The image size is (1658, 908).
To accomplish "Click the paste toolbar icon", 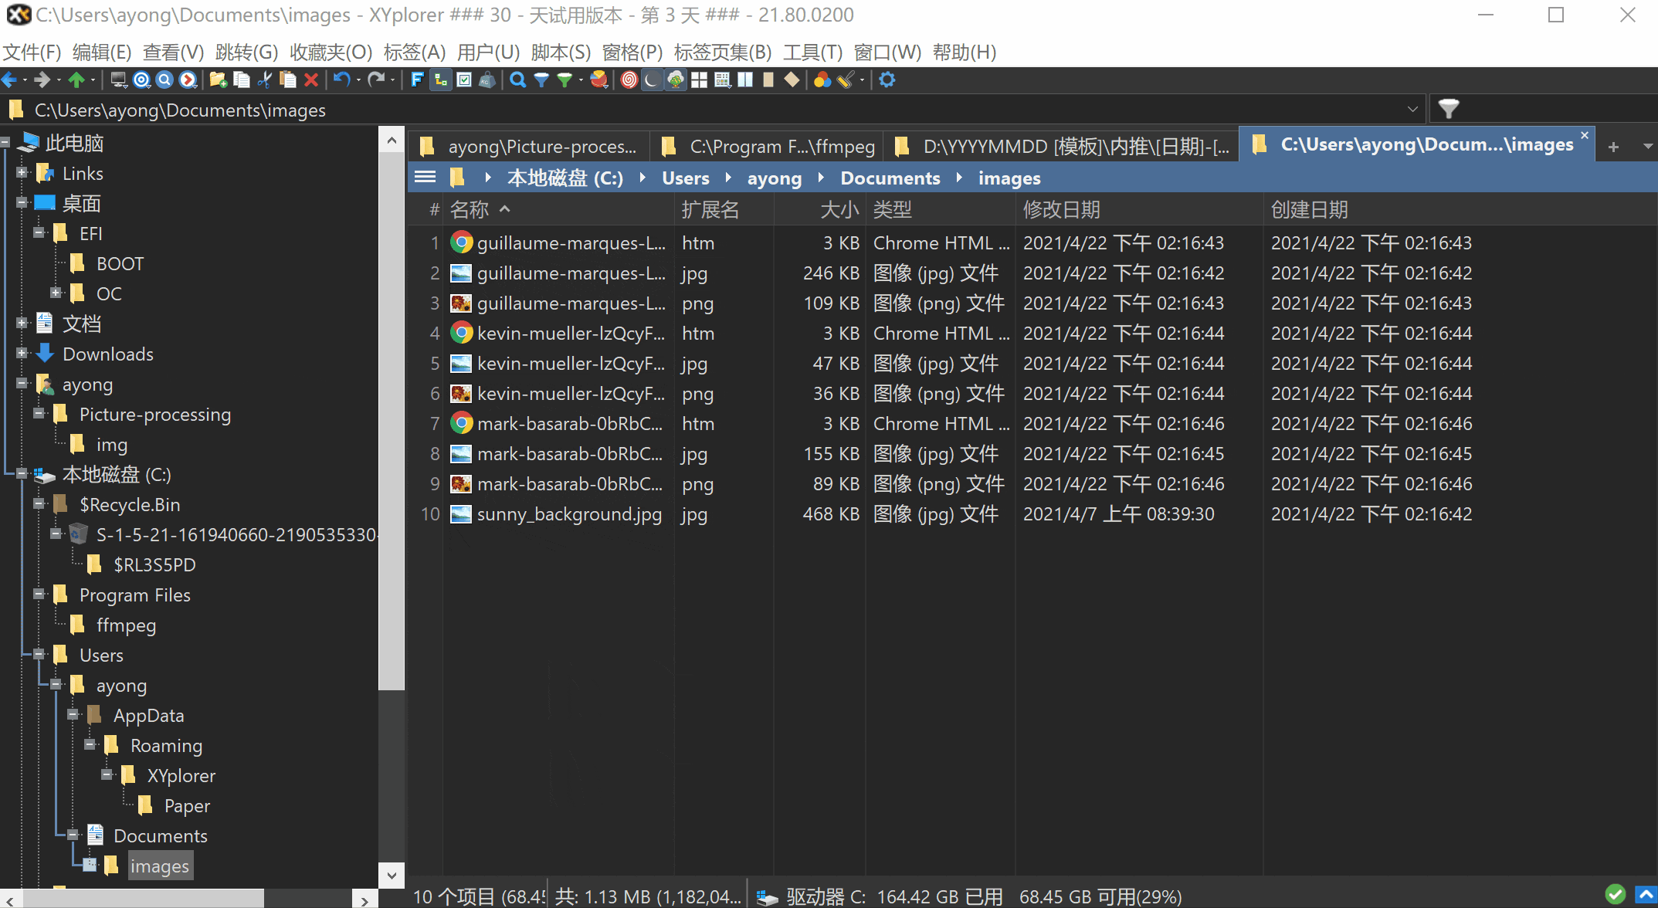I will pos(288,80).
